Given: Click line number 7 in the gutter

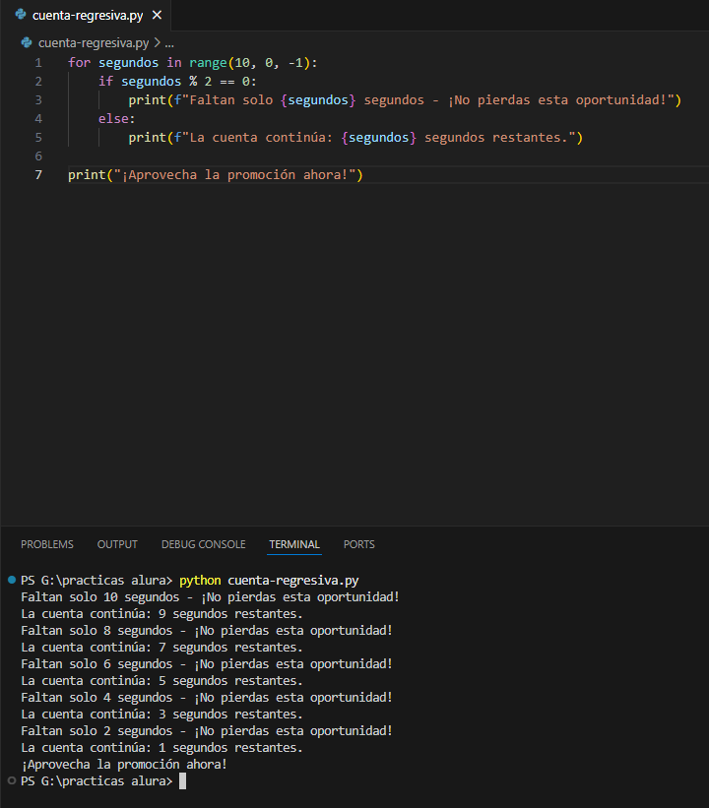Looking at the screenshot, I should point(38,175).
